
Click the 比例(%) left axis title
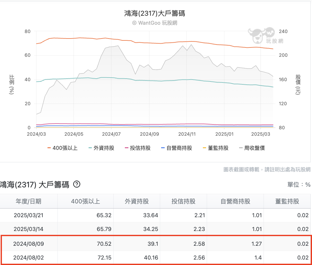click(12, 85)
